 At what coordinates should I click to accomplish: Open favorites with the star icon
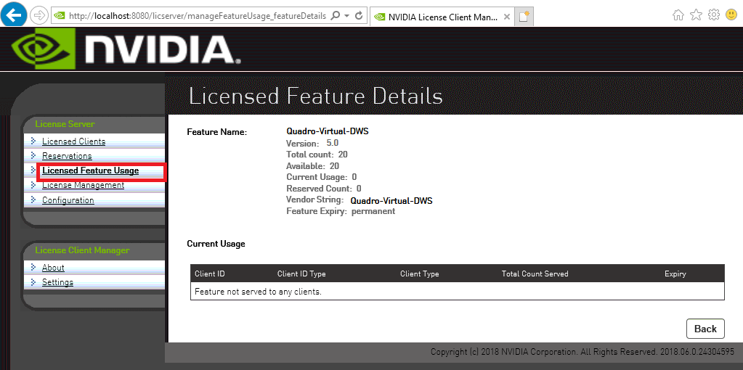(x=696, y=15)
